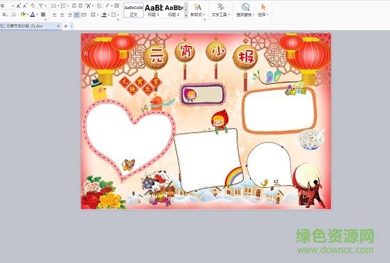Screen dimensions: 390x263
Task: Close the 元宵节手抄报 (2).doc tab
Action: (58, 26)
